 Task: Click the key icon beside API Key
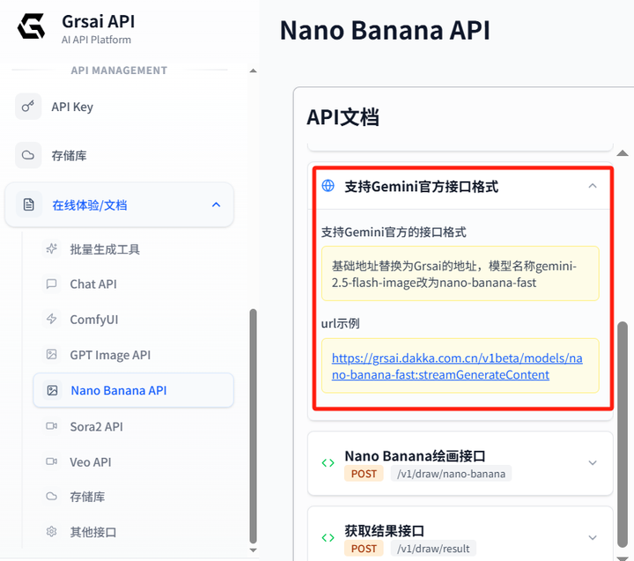(x=28, y=107)
